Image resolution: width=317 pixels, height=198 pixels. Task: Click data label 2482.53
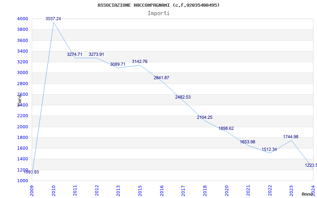pyautogui.click(x=183, y=97)
